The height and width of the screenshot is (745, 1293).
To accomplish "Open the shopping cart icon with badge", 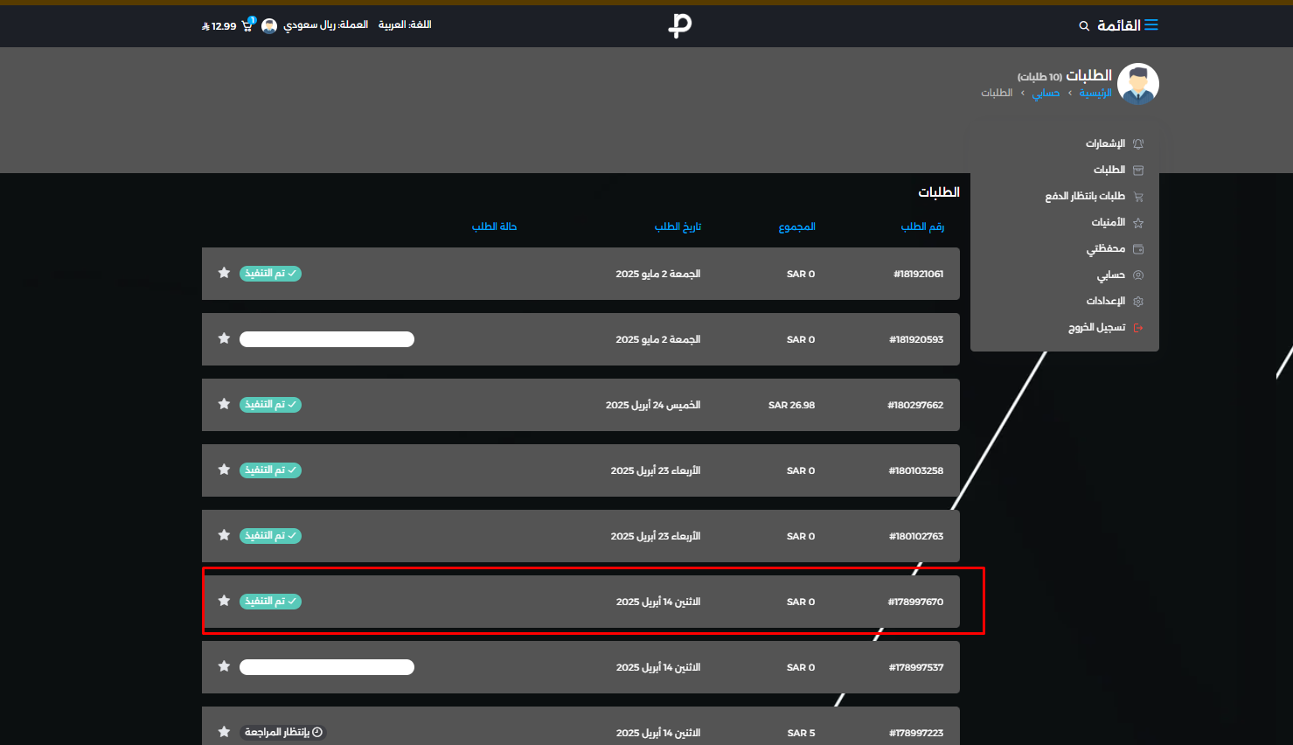I will coord(247,25).
